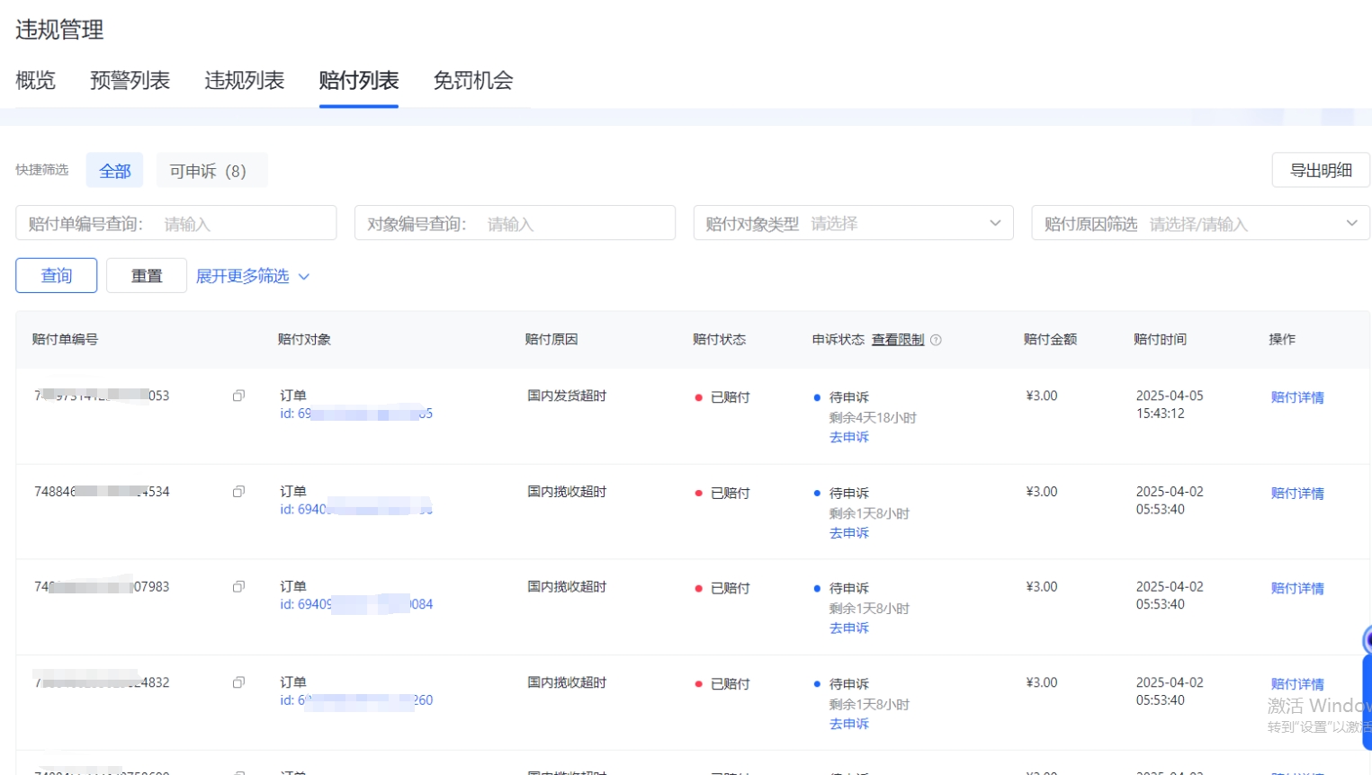Open the 免罚机会 tab
The width and height of the screenshot is (1372, 775).
[x=472, y=81]
